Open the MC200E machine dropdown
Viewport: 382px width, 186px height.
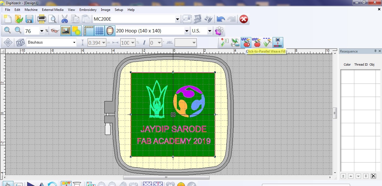[177, 19]
